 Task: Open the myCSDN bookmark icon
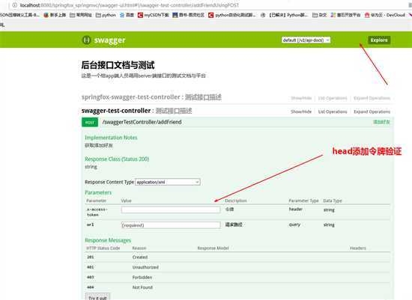click(x=140, y=15)
